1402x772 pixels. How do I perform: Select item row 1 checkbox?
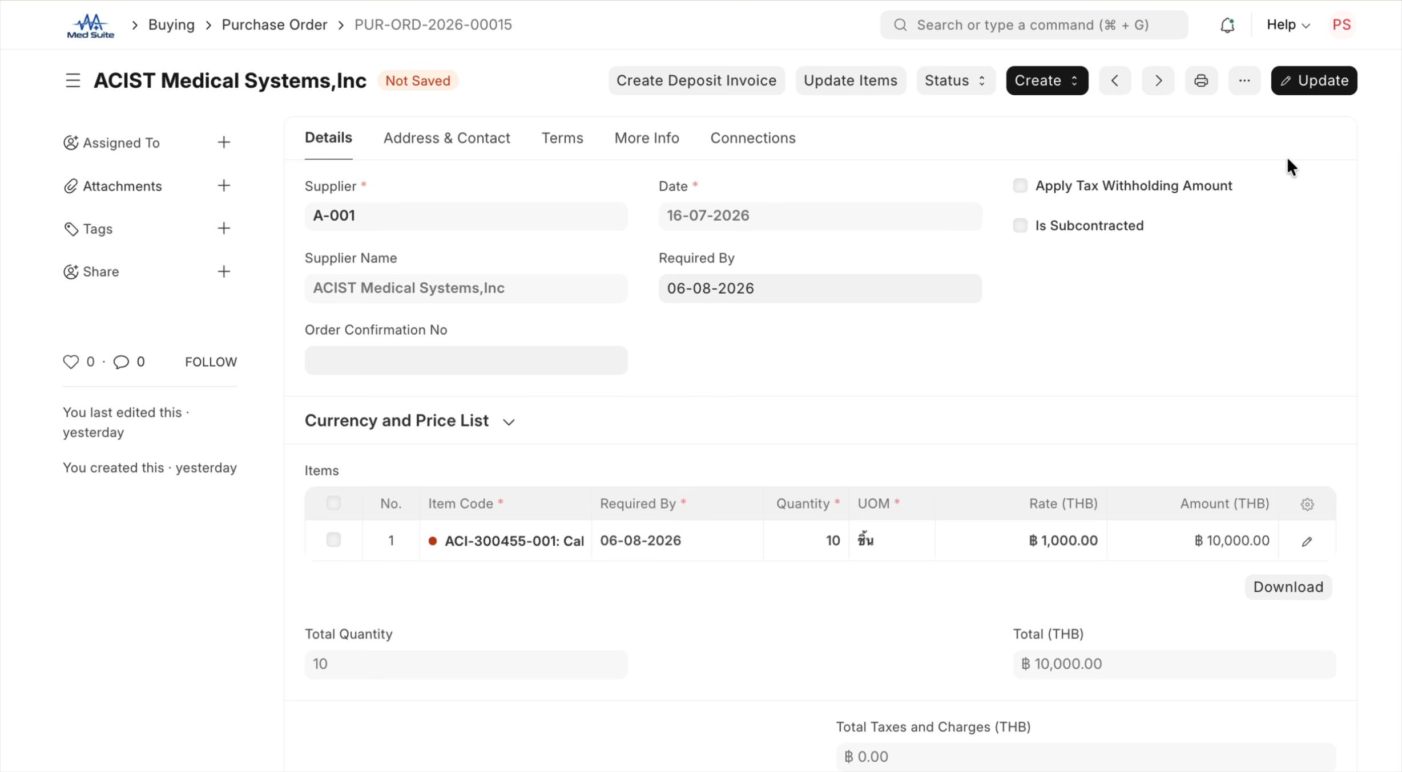(x=333, y=540)
